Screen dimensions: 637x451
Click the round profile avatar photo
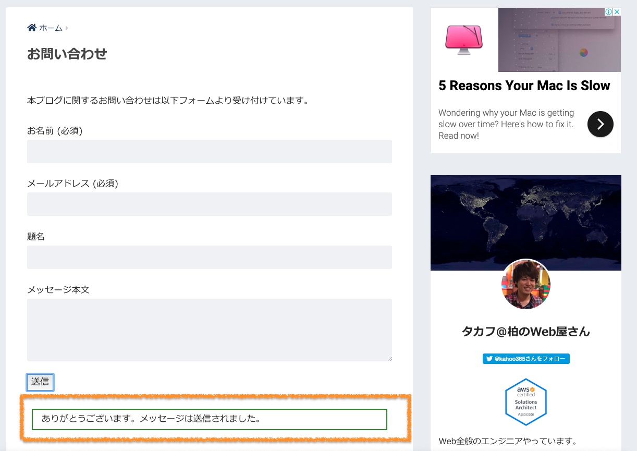click(x=525, y=285)
